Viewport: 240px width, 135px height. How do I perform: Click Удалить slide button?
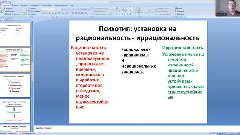click(x=32, y=14)
